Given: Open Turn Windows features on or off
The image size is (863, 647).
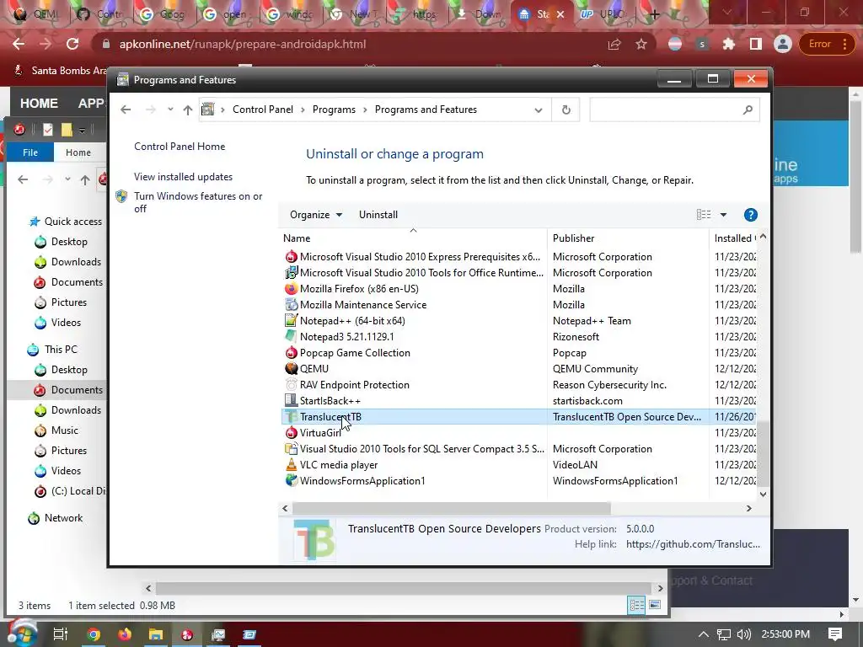Looking at the screenshot, I should (x=198, y=202).
